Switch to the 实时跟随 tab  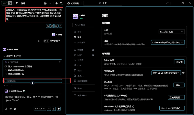(73, 3)
